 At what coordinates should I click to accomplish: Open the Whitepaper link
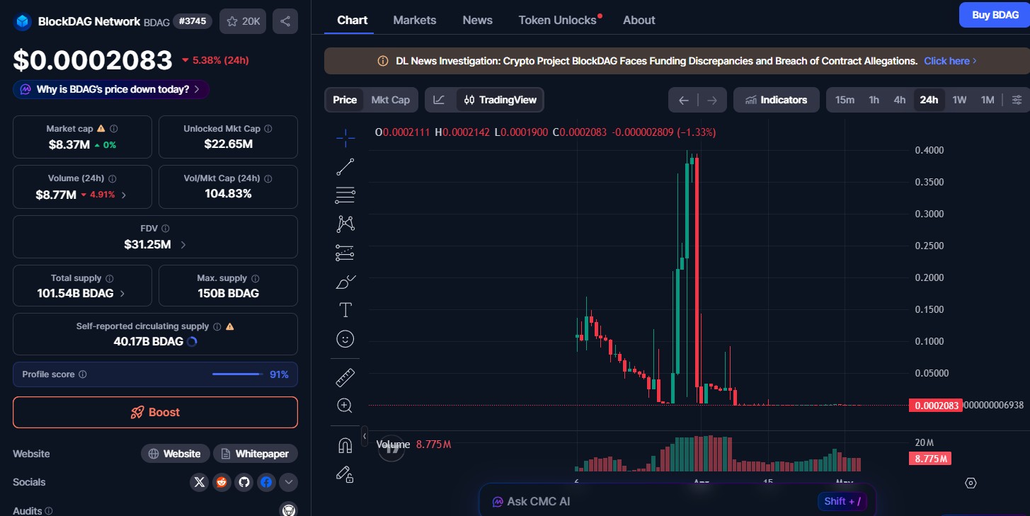(x=256, y=454)
